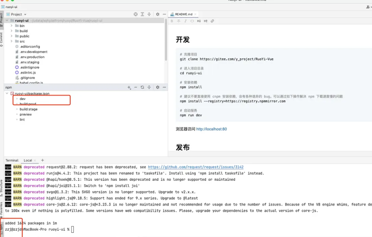Select the preview npm script
Screen dimensions: 372x237
click(26, 114)
